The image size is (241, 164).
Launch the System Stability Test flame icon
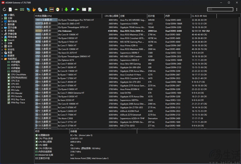coord(34,10)
